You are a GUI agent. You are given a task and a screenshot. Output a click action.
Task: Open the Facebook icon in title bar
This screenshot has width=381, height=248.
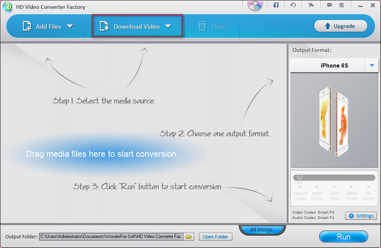[x=276, y=5]
